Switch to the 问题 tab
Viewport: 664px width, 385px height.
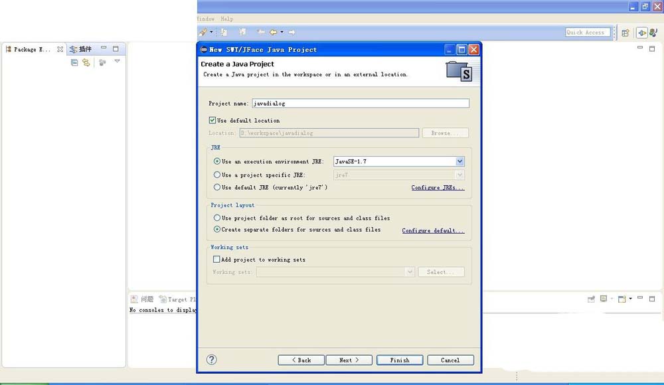143,299
